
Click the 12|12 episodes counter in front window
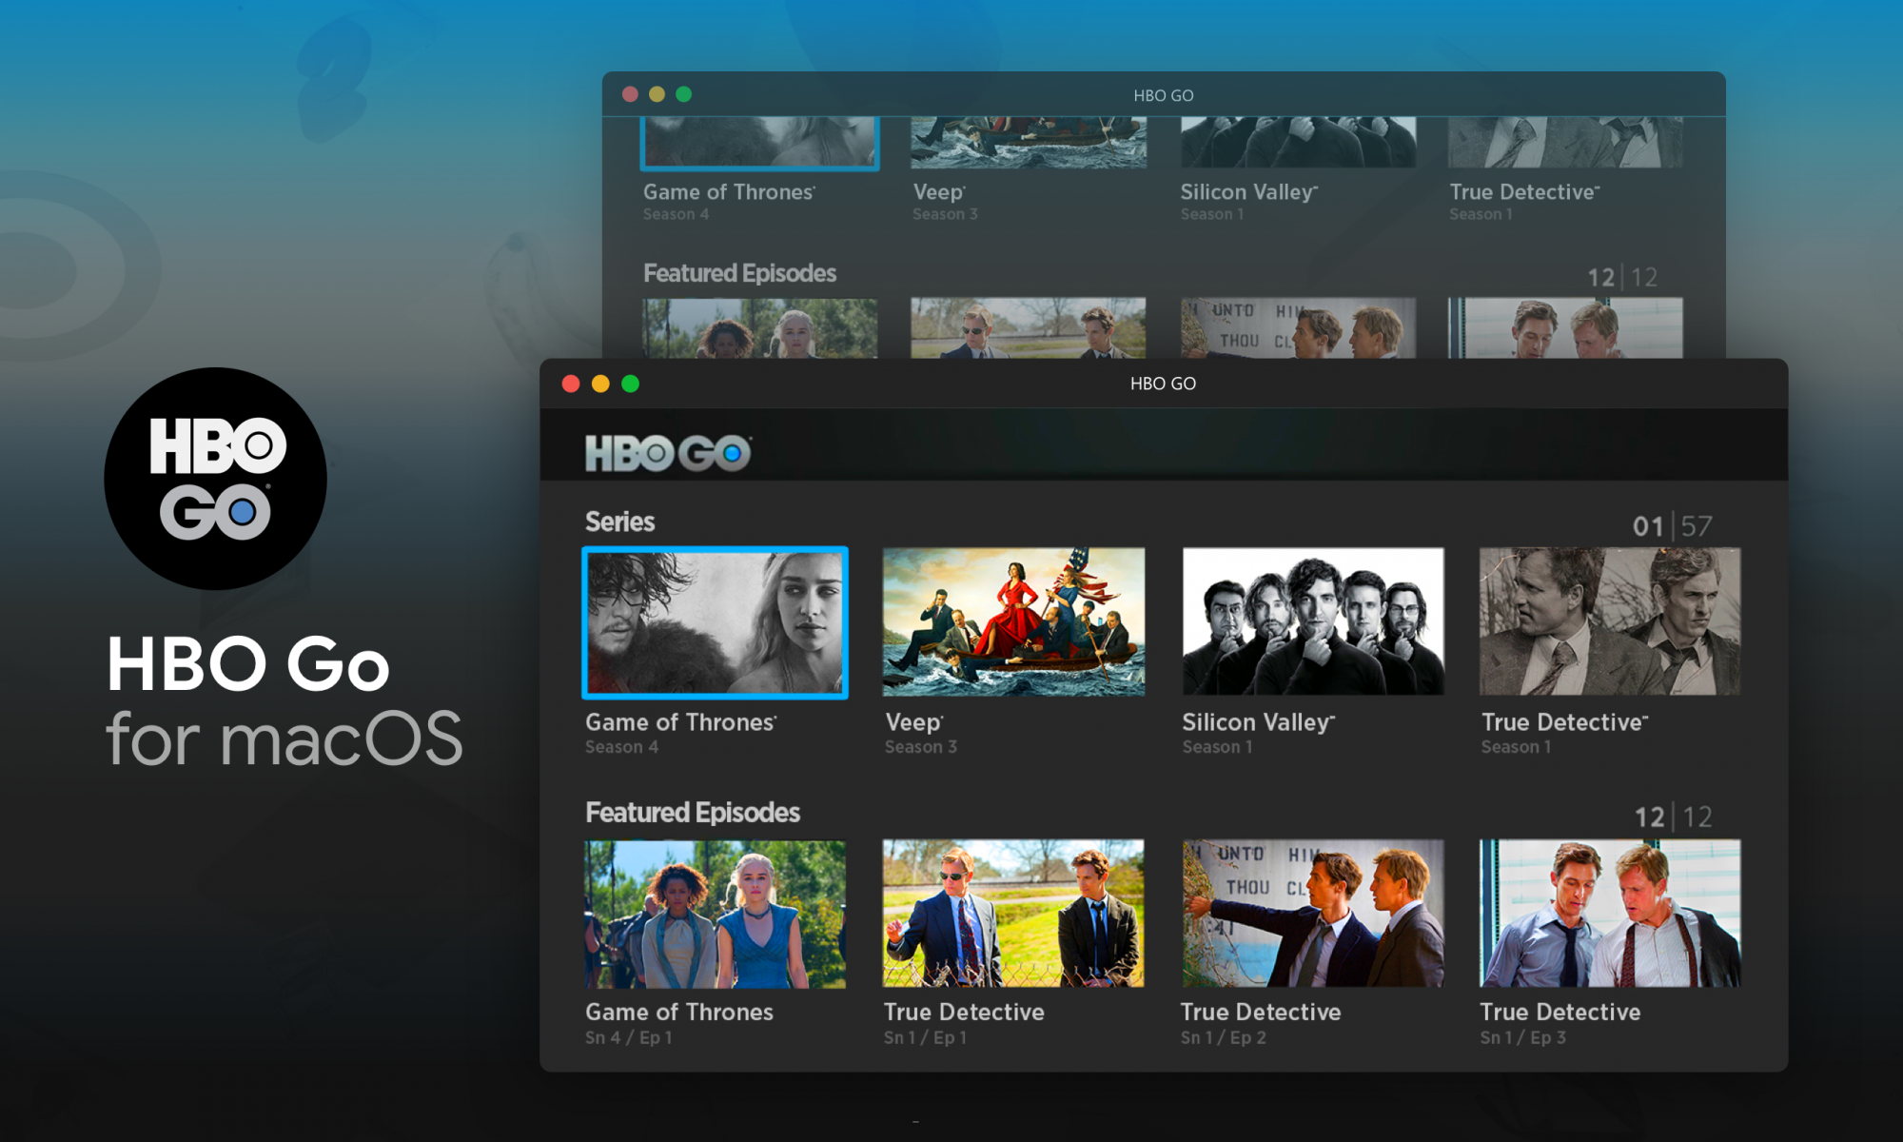[x=1673, y=817]
